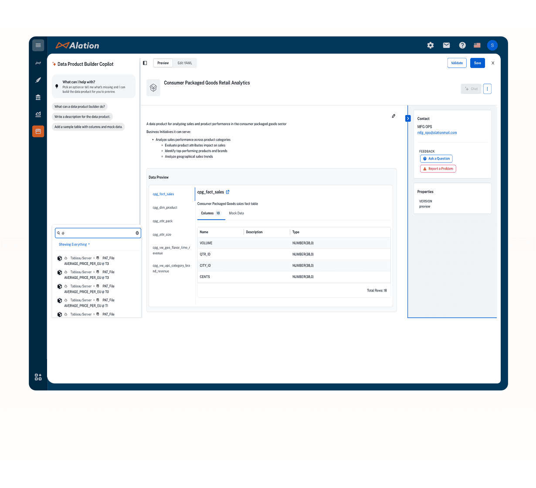Click the Alation logo in the top bar

[77, 45]
